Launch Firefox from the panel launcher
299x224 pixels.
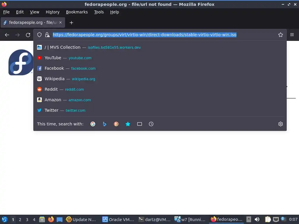coord(51,219)
